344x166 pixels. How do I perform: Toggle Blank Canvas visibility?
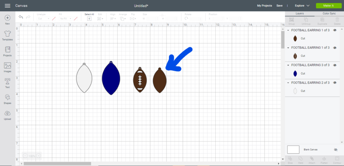(336, 150)
